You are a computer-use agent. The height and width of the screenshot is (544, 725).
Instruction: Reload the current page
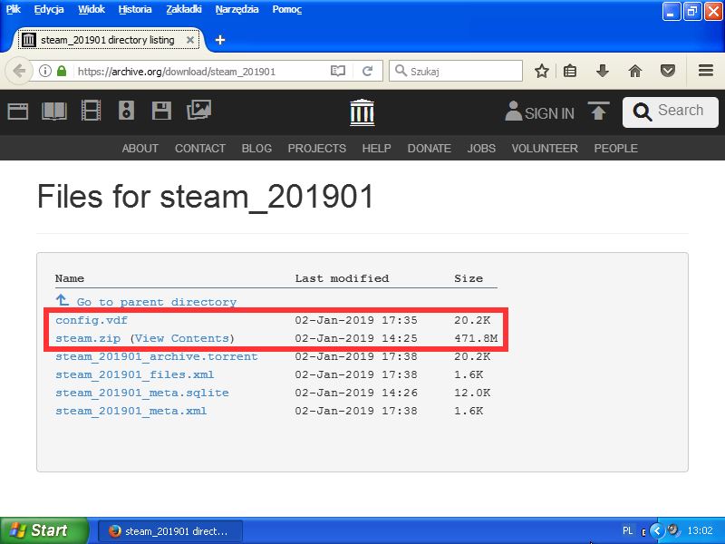pos(368,72)
